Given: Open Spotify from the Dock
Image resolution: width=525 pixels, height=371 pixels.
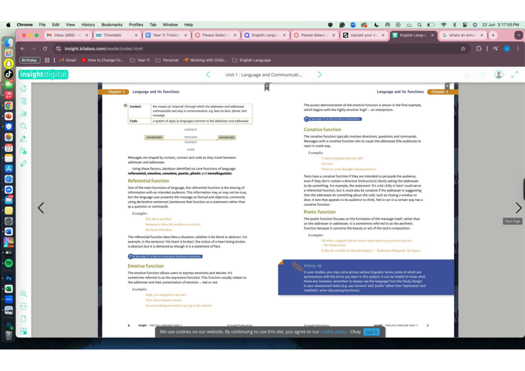Looking at the screenshot, I should pyautogui.click(x=8, y=263).
